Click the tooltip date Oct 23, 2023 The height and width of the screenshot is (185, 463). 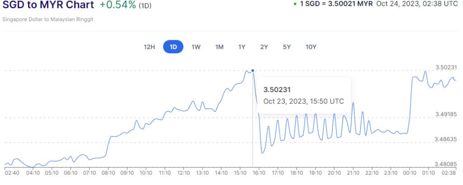286,101
